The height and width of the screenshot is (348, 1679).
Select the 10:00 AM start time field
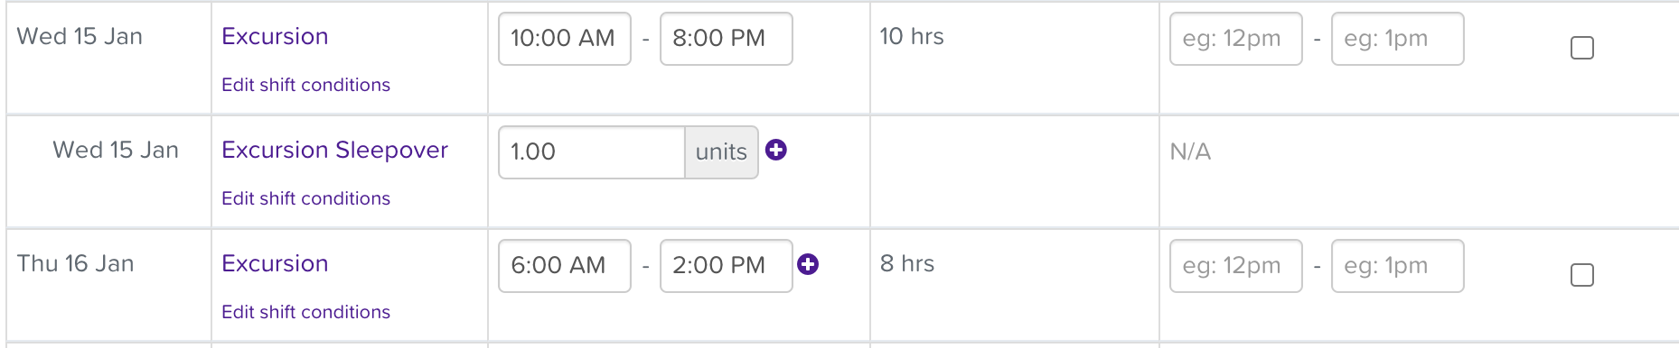[565, 39]
